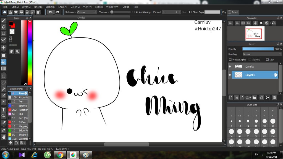Select the Sparkle brush
This screenshot has height=159, width=283.
[18, 106]
